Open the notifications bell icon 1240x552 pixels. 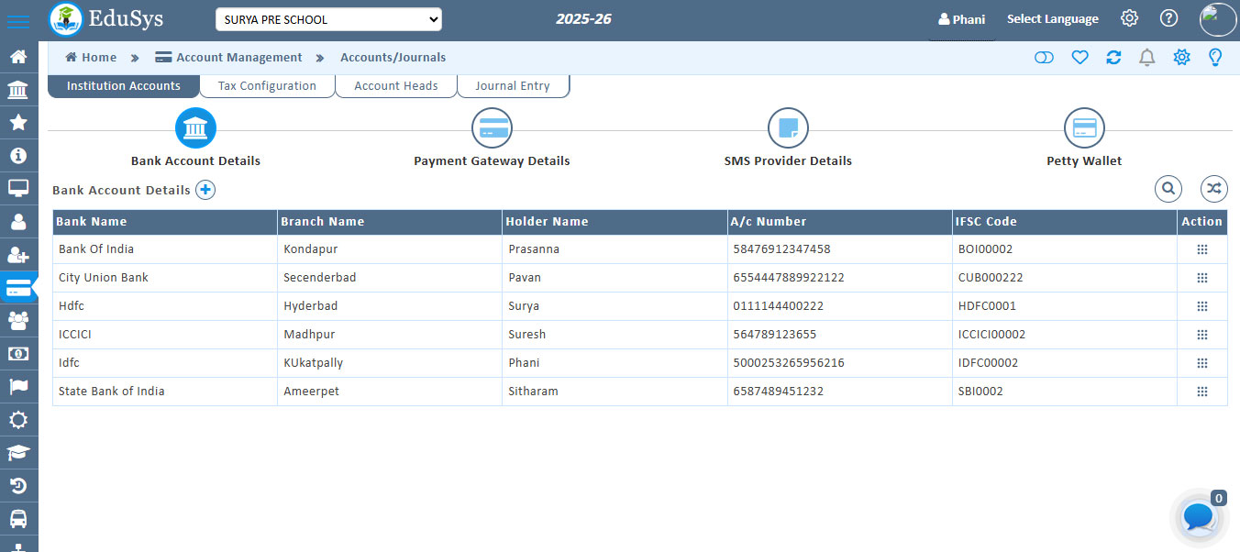tap(1146, 58)
